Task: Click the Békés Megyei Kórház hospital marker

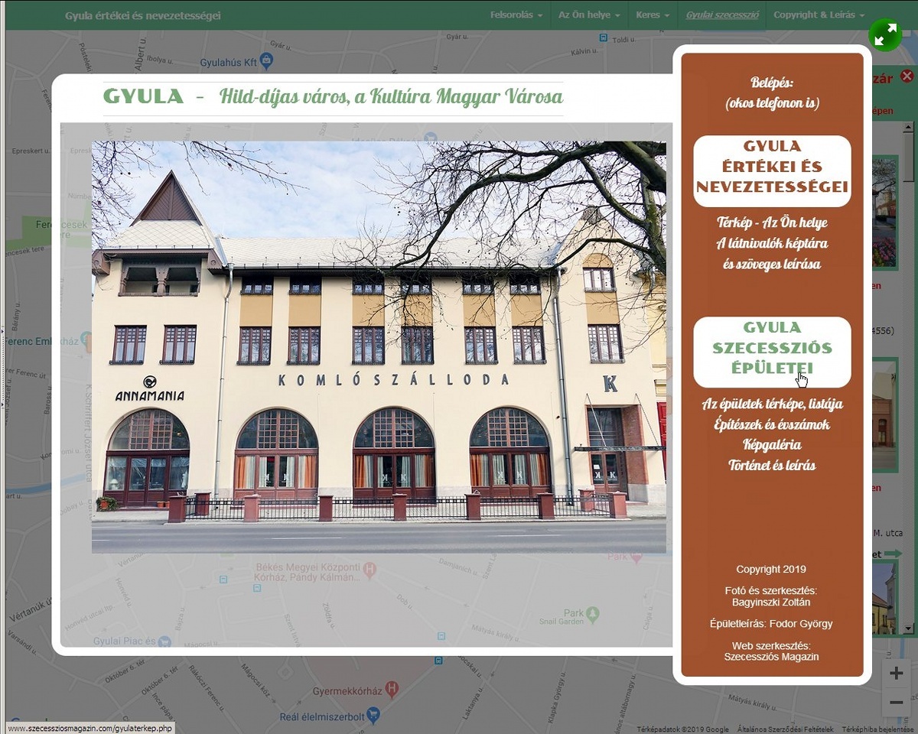Action: pos(370,569)
